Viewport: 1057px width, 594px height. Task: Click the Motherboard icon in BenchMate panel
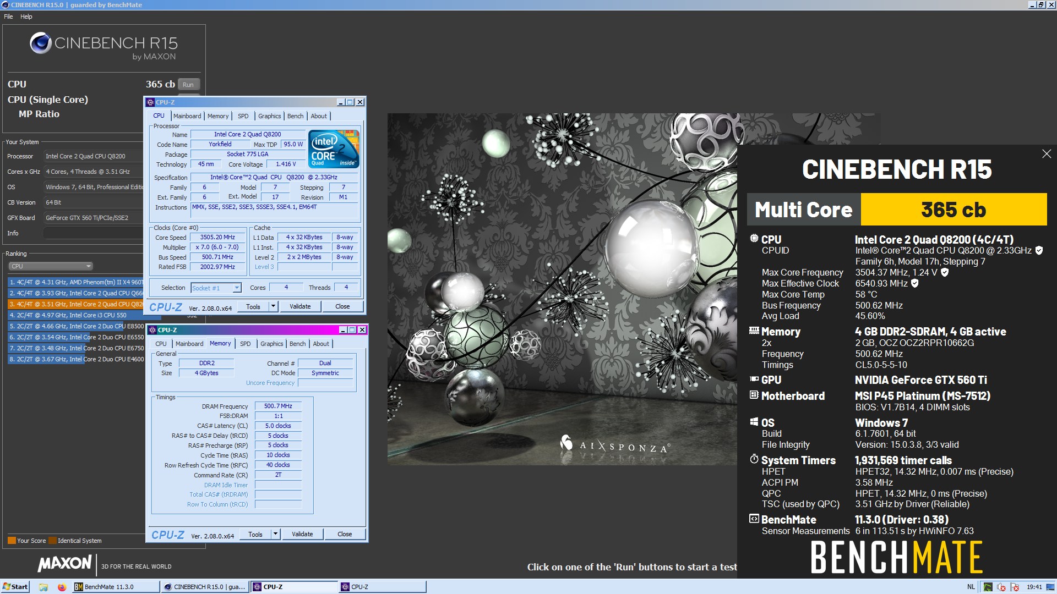[x=754, y=395]
